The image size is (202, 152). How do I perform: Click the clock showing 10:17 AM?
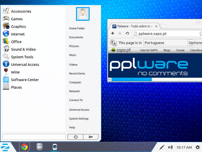[x=184, y=147]
